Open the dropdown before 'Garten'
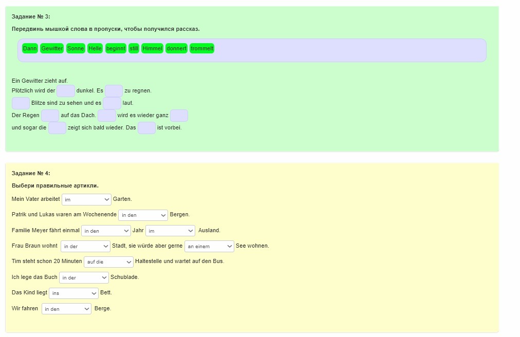520x337 pixels. (x=86, y=199)
